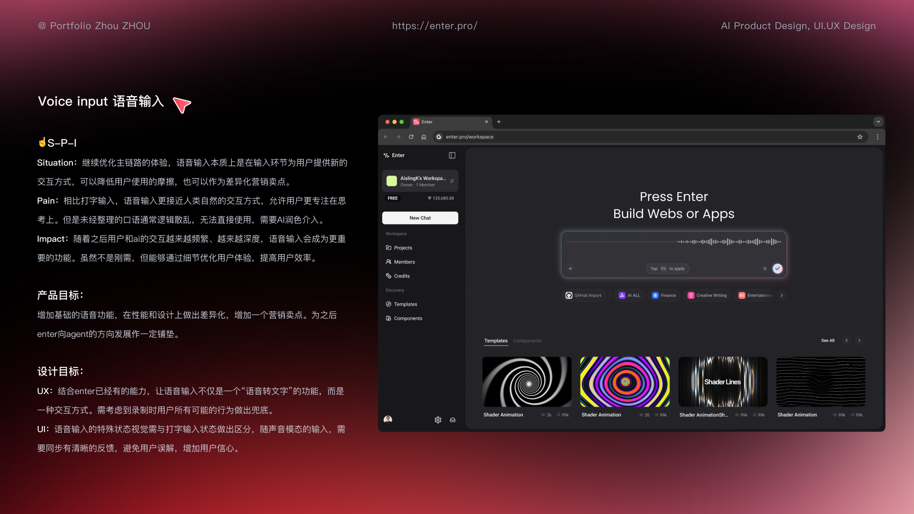Image resolution: width=914 pixels, height=514 pixels.
Task: Click the Enter logo in sidebar header
Action: (394, 155)
